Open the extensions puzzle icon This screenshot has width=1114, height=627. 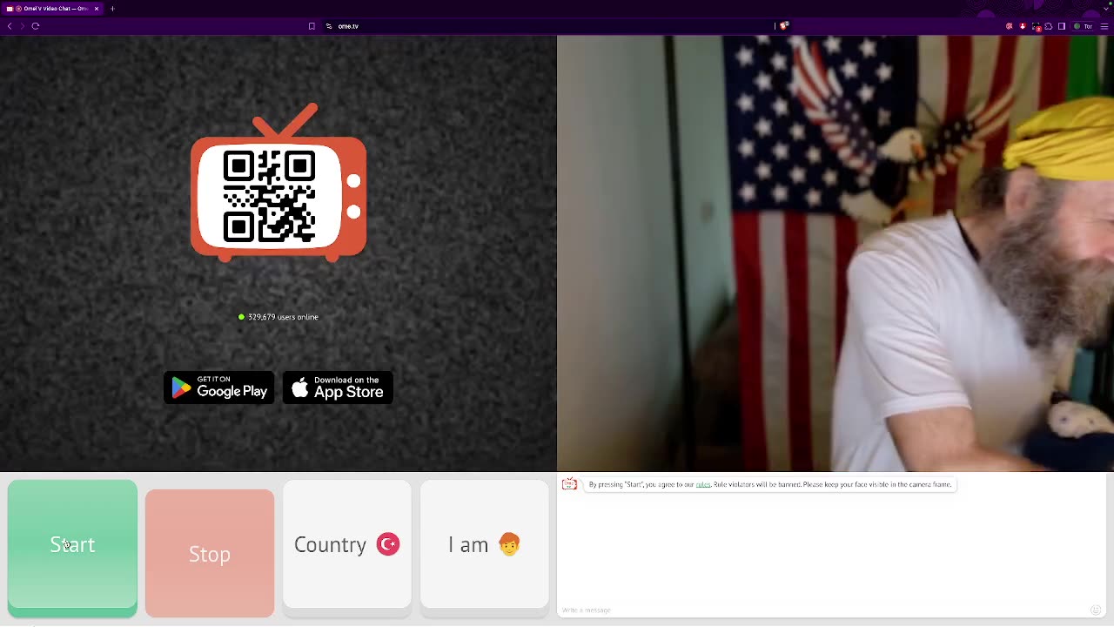1049,26
